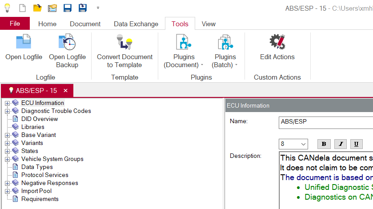Switch to the View ribbon tab

click(209, 24)
